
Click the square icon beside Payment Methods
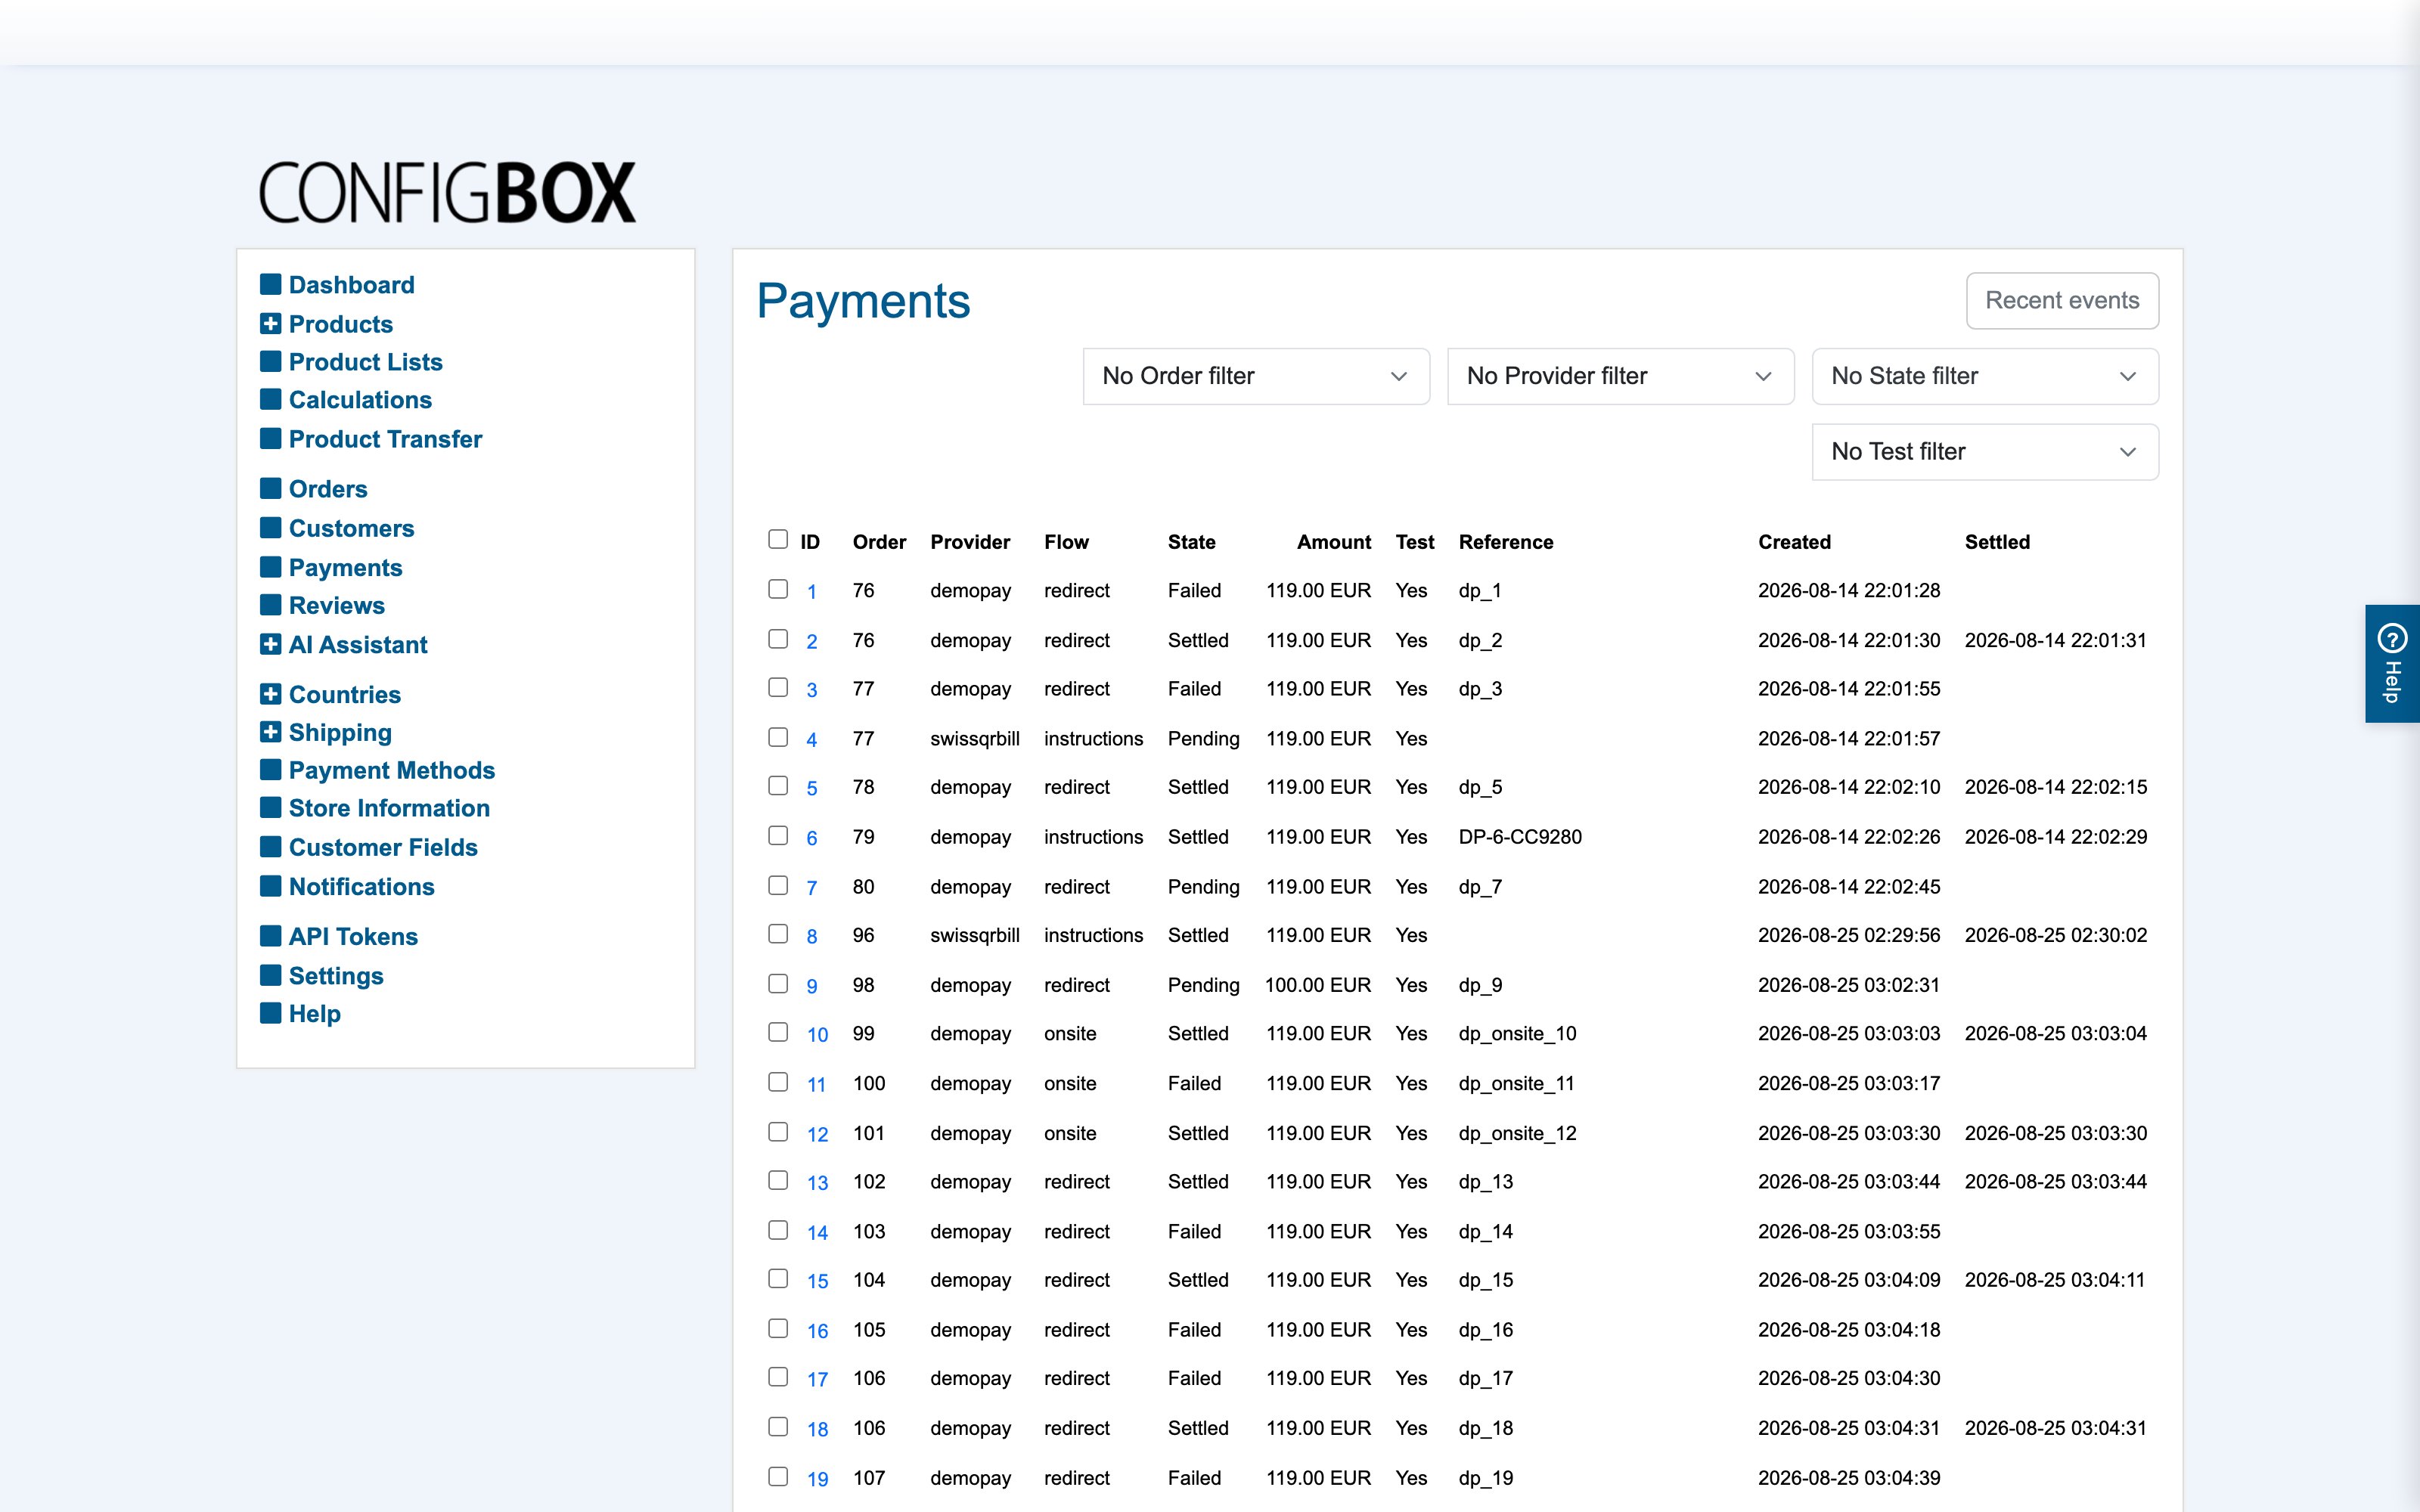pos(270,769)
